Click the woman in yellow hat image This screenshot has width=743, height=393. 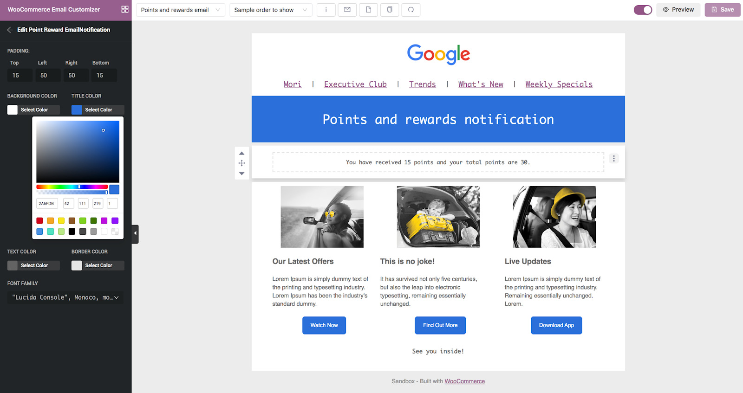pyautogui.click(x=554, y=217)
